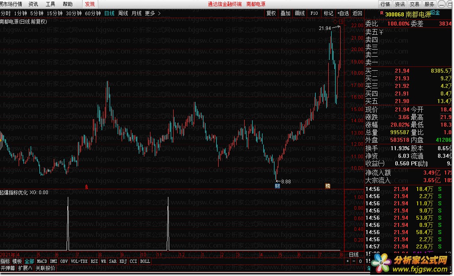This screenshot has height=276, width=454.
Task: Open the 交易 trading button
Action: click(x=415, y=4)
